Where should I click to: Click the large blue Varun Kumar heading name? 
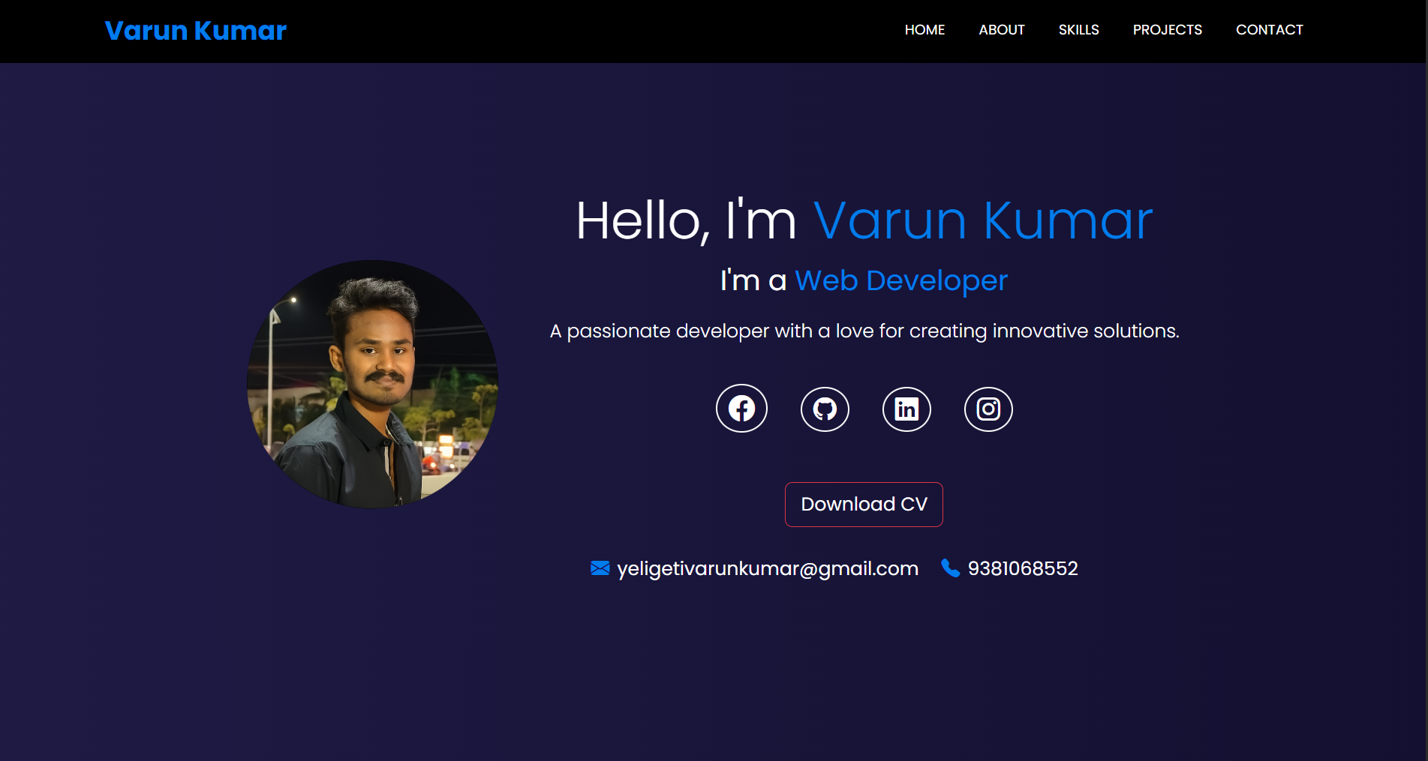click(x=982, y=221)
